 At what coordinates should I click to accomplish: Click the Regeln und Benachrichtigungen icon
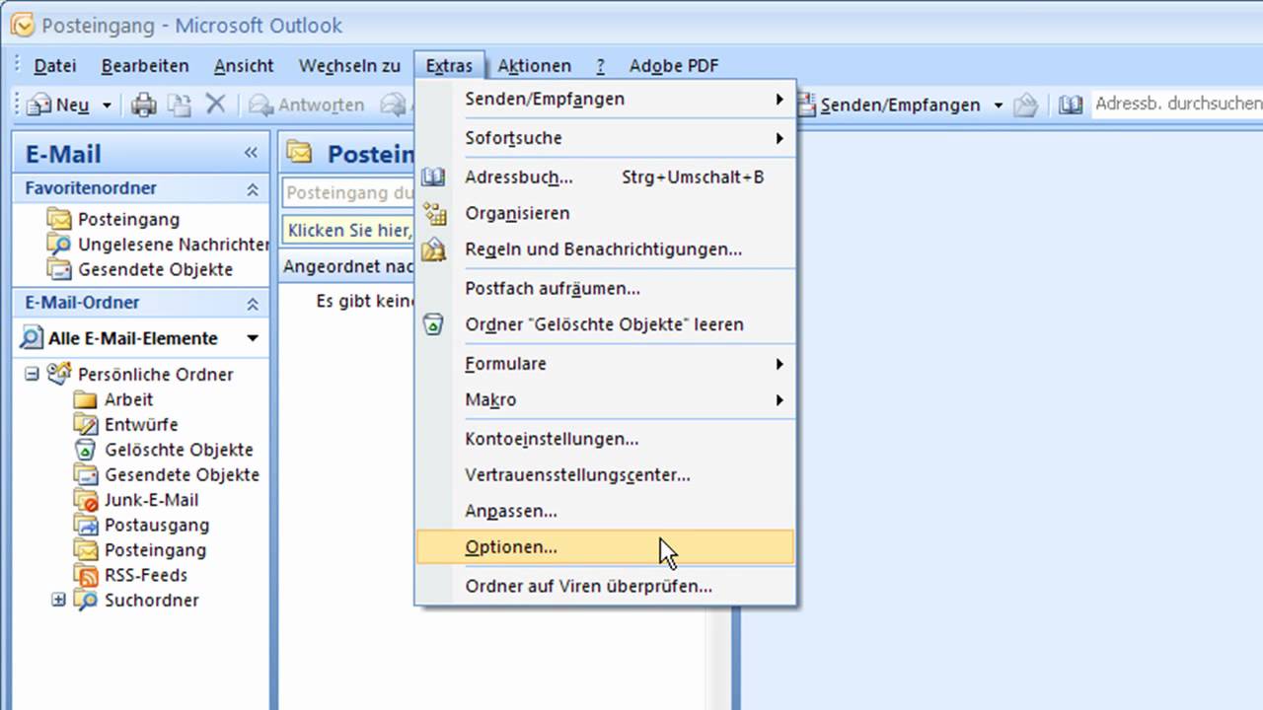[x=434, y=249]
